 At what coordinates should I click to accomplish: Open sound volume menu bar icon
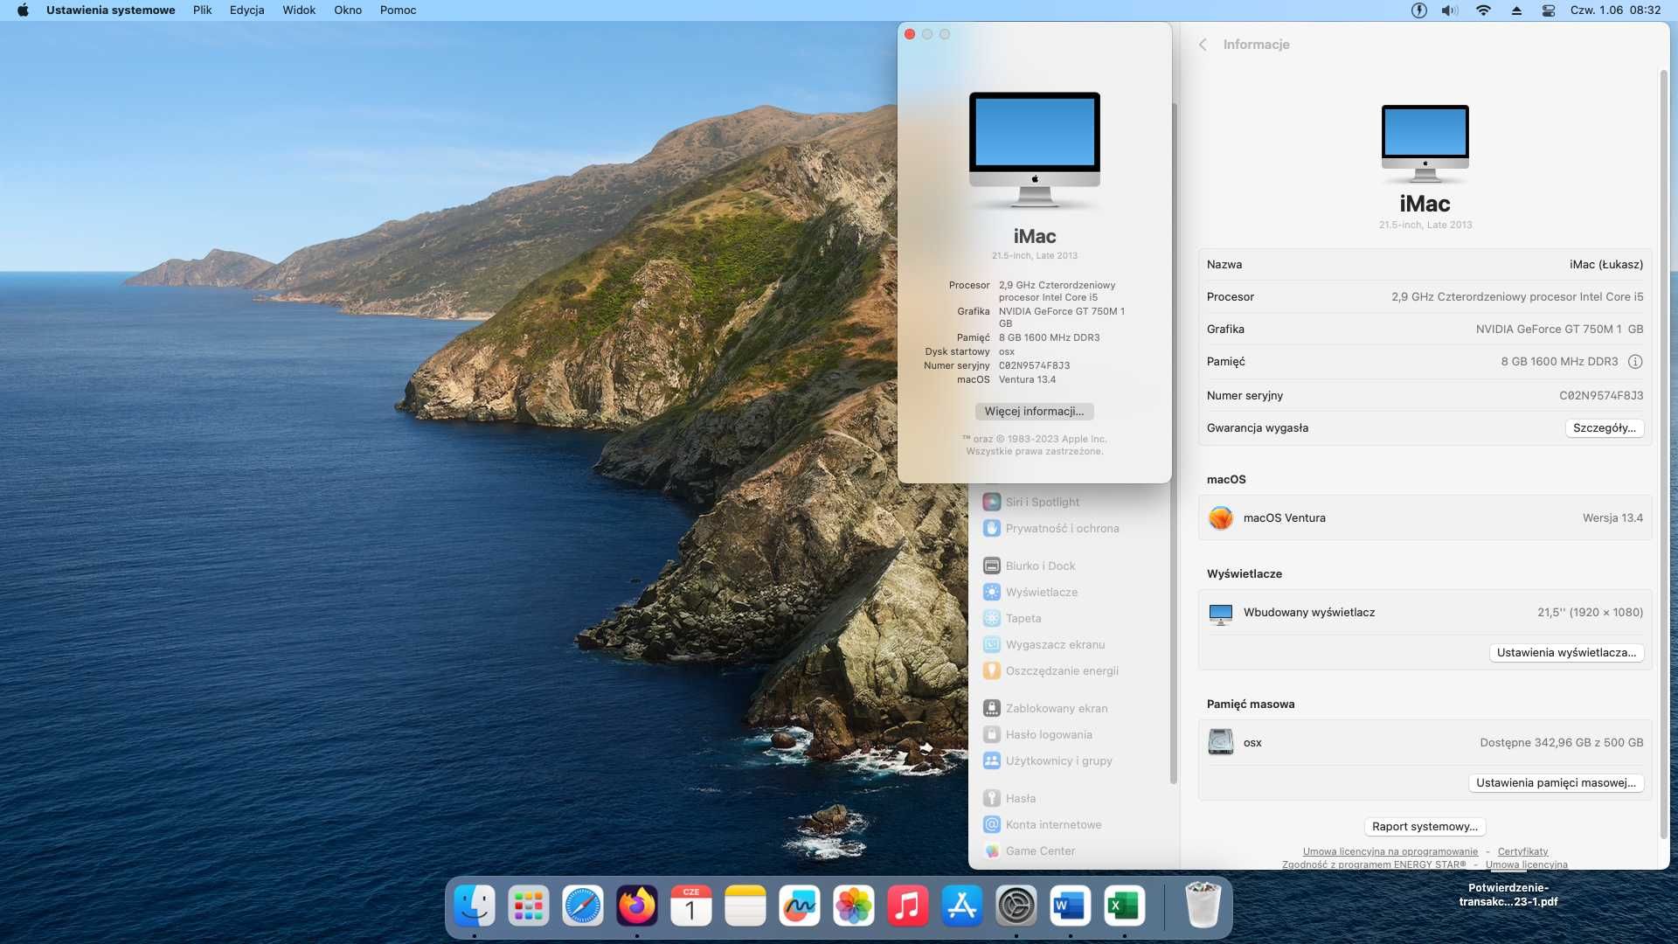coord(1450,10)
